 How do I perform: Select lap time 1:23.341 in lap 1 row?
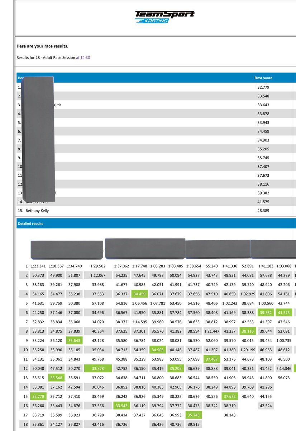coord(38,266)
